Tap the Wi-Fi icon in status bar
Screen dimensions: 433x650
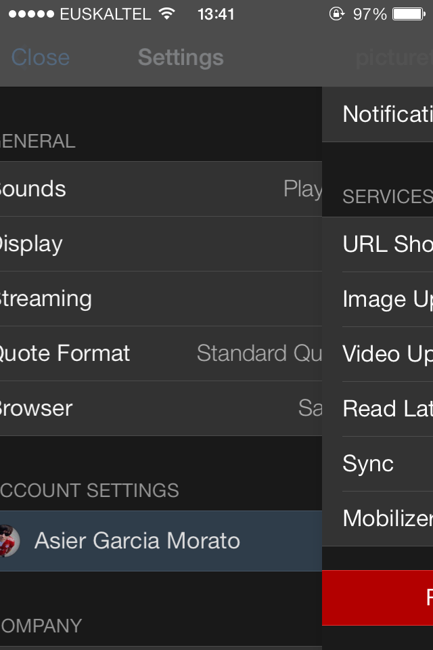click(x=166, y=14)
